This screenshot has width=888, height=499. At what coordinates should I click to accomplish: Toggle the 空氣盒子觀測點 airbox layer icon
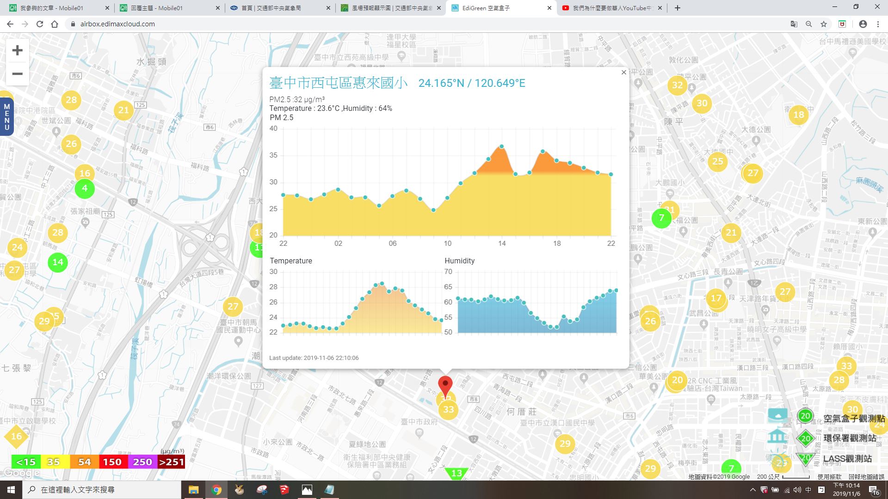click(777, 416)
